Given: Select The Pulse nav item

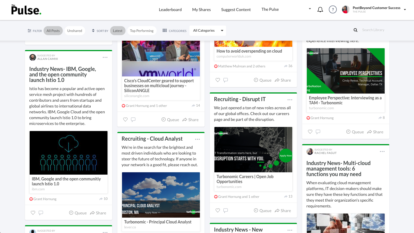Looking at the screenshot, I should tap(270, 9).
